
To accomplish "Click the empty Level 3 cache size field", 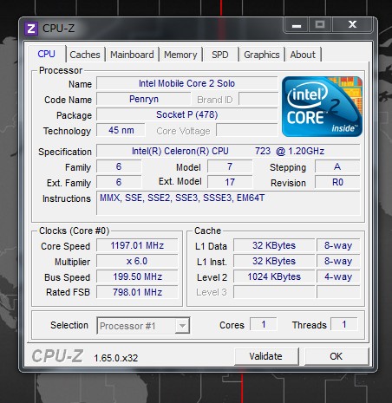I will click(x=274, y=292).
